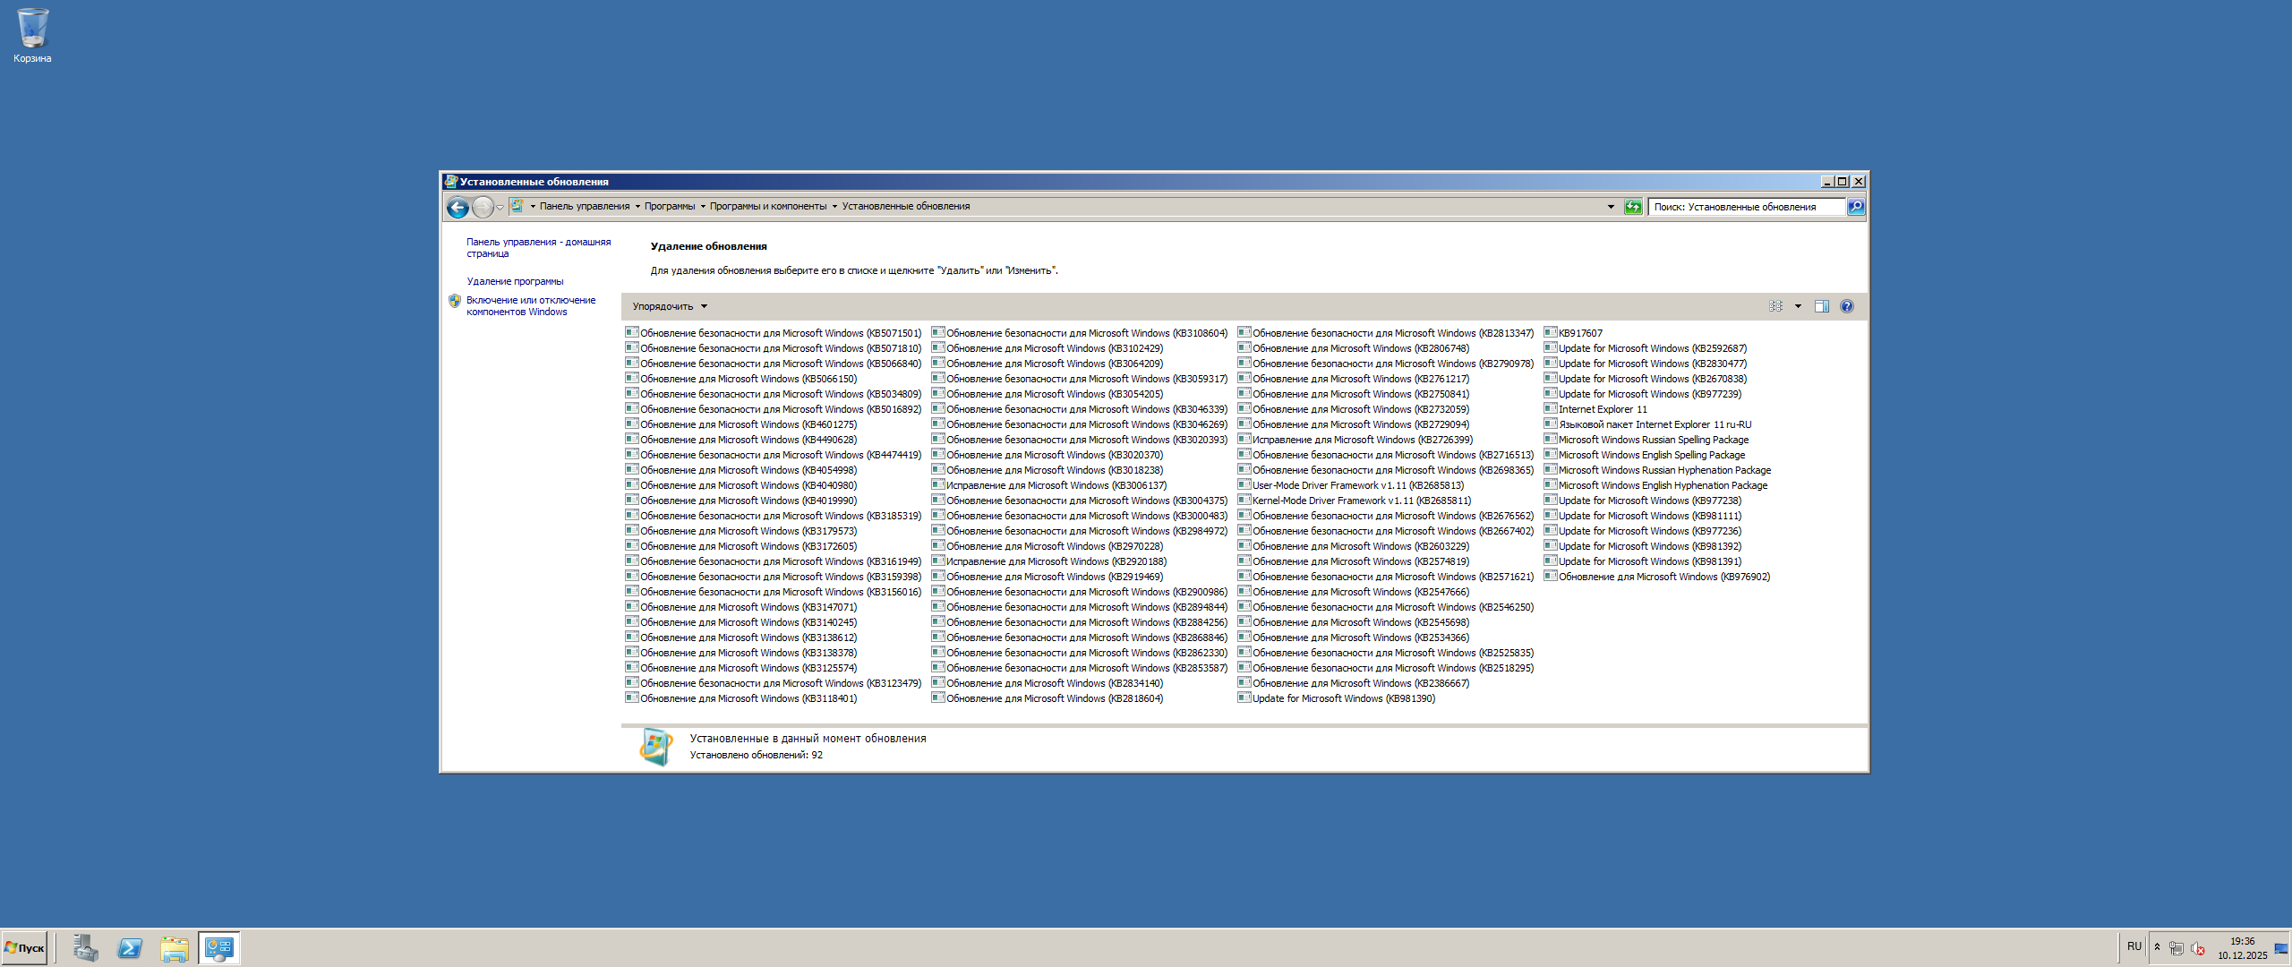Open Explorer folder icon in taskbar
This screenshot has width=2292, height=967.
[175, 948]
